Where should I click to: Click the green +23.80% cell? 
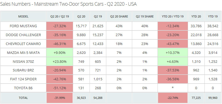tap(60, 61)
